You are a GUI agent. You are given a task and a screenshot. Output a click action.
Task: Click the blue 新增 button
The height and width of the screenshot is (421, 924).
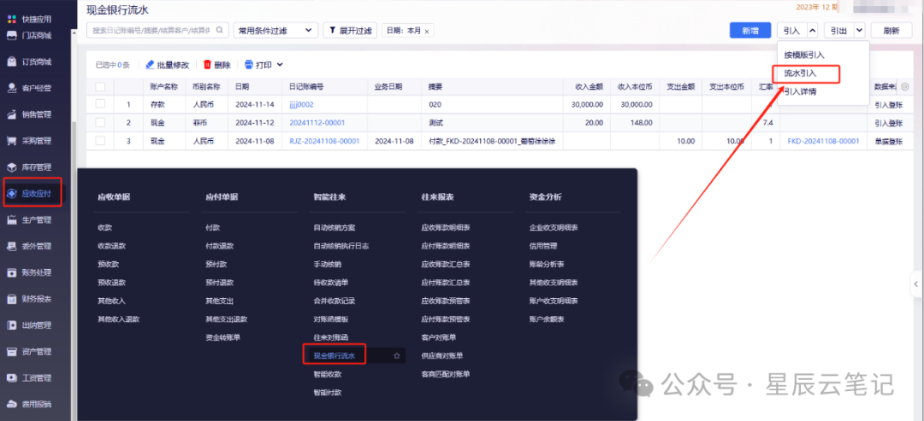(749, 31)
